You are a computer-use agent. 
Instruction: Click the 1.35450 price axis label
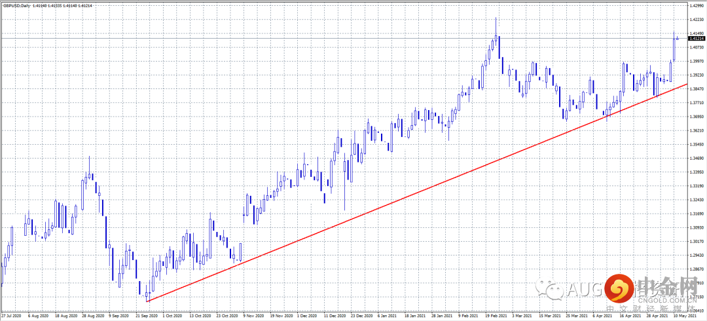(x=697, y=145)
